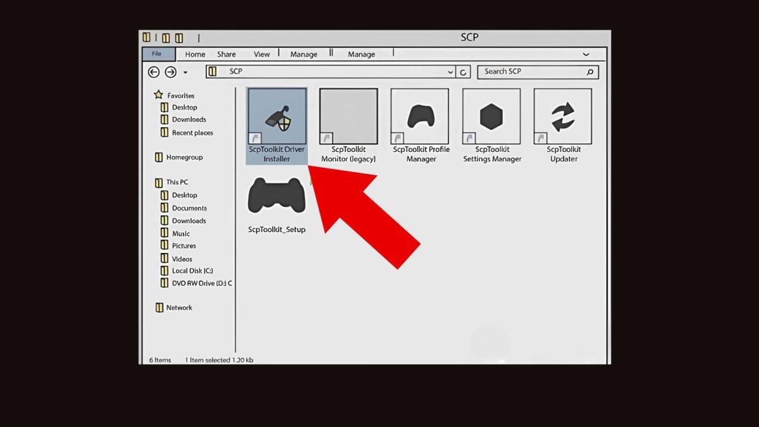
Task: Open recent locations dropdown arrow
Action: pos(185,73)
